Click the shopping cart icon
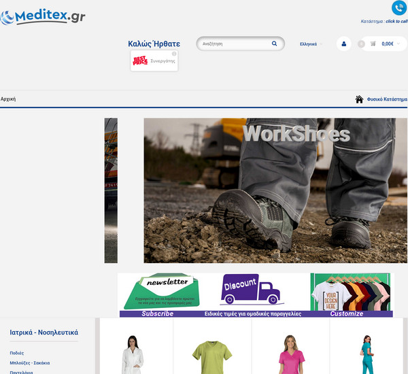Screen dimensions: 408x374 pos(373,44)
